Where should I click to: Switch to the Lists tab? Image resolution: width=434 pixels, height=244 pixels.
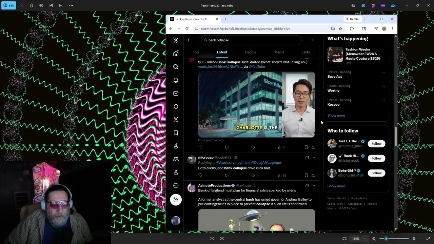pyautogui.click(x=306, y=52)
